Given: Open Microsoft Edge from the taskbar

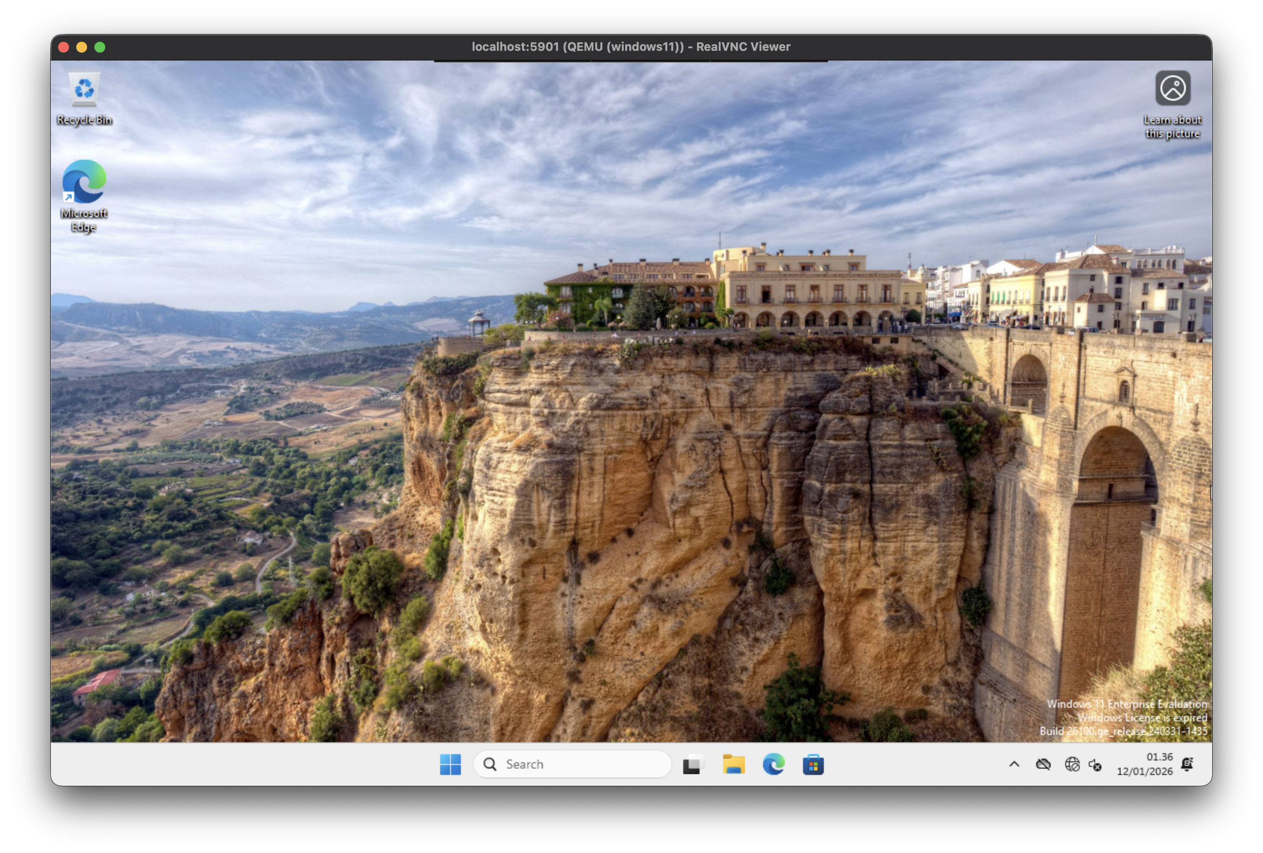Looking at the screenshot, I should point(773,764).
